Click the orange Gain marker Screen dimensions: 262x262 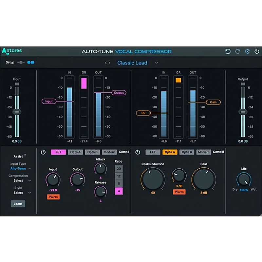click(213, 102)
